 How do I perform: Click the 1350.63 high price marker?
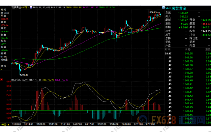[152, 12]
